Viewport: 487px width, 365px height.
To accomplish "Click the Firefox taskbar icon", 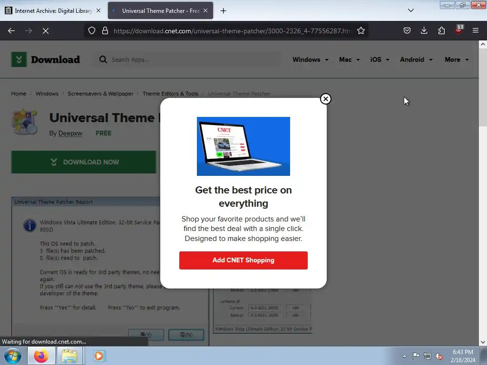I will pyautogui.click(x=41, y=355).
